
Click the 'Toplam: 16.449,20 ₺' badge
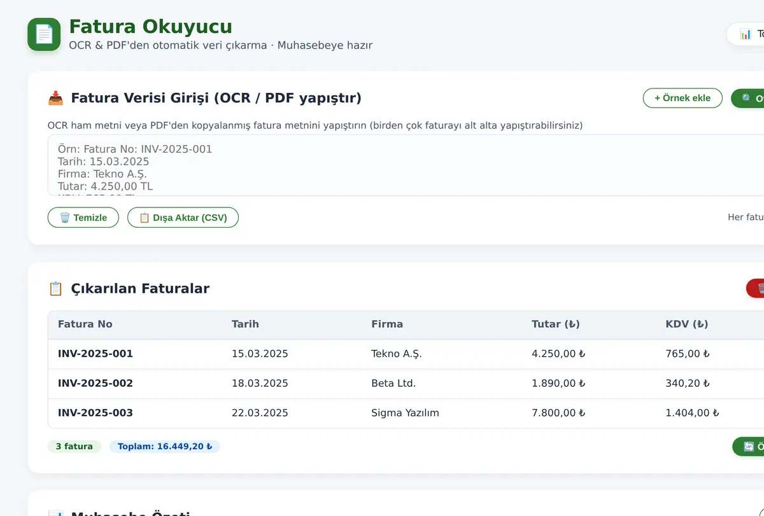coord(165,447)
